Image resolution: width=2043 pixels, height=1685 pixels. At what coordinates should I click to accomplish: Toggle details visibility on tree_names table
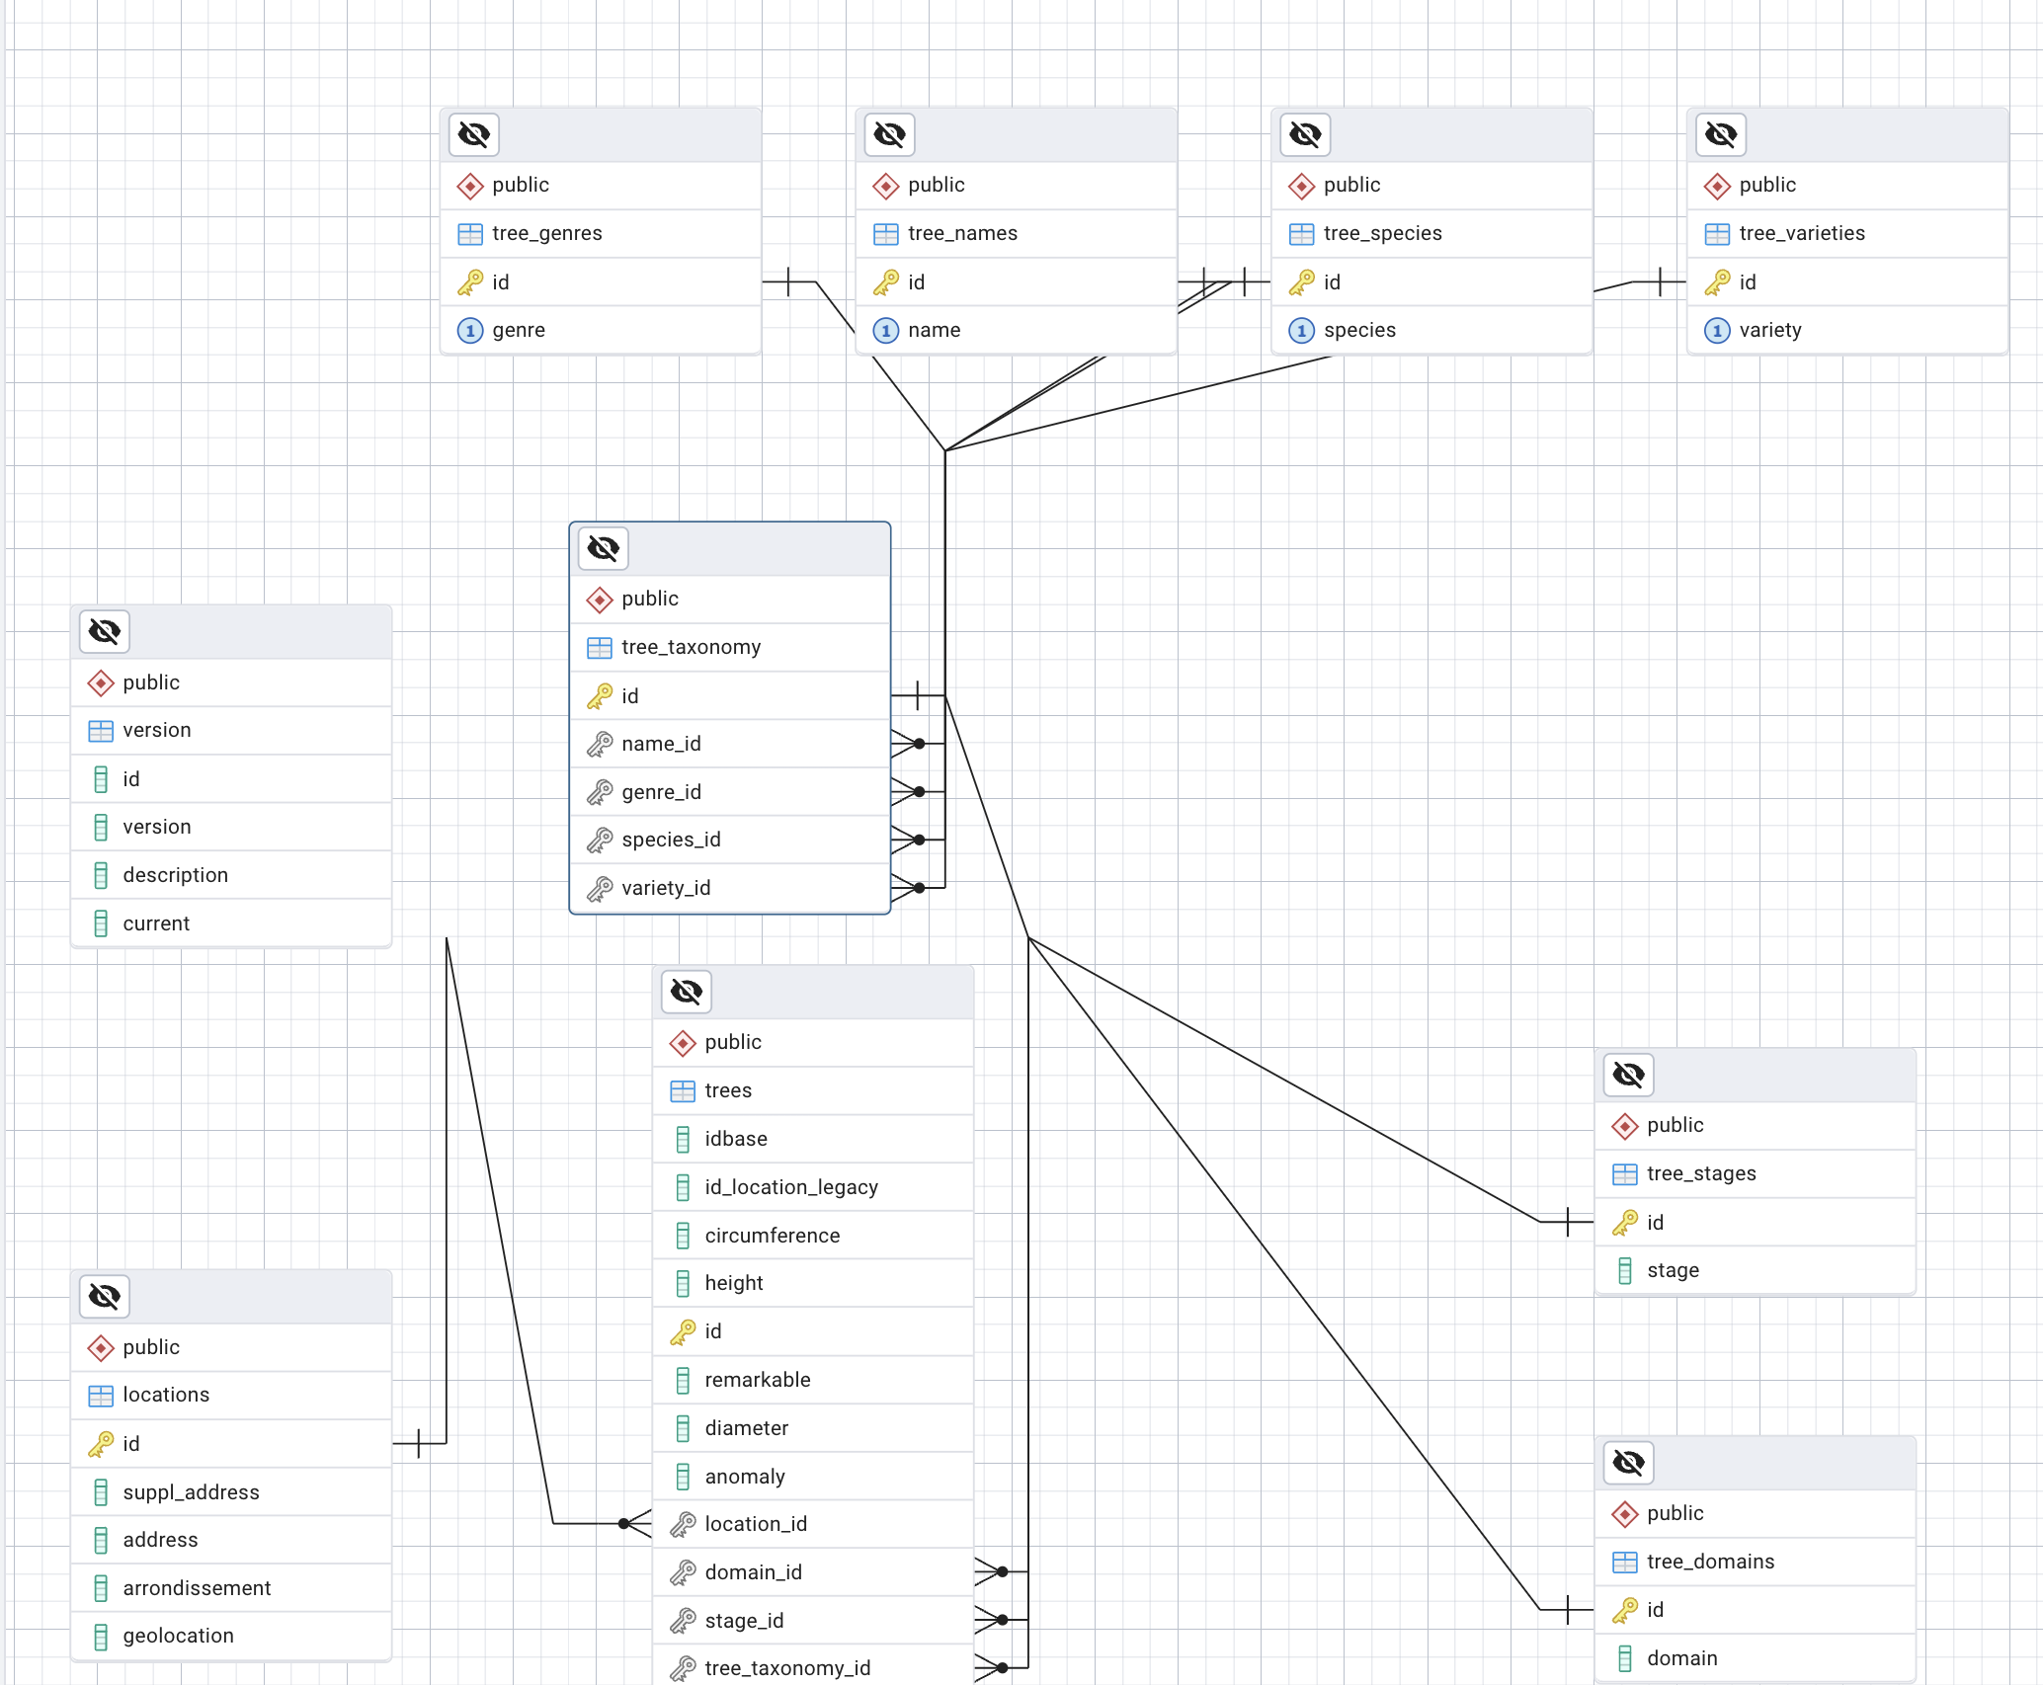click(889, 134)
